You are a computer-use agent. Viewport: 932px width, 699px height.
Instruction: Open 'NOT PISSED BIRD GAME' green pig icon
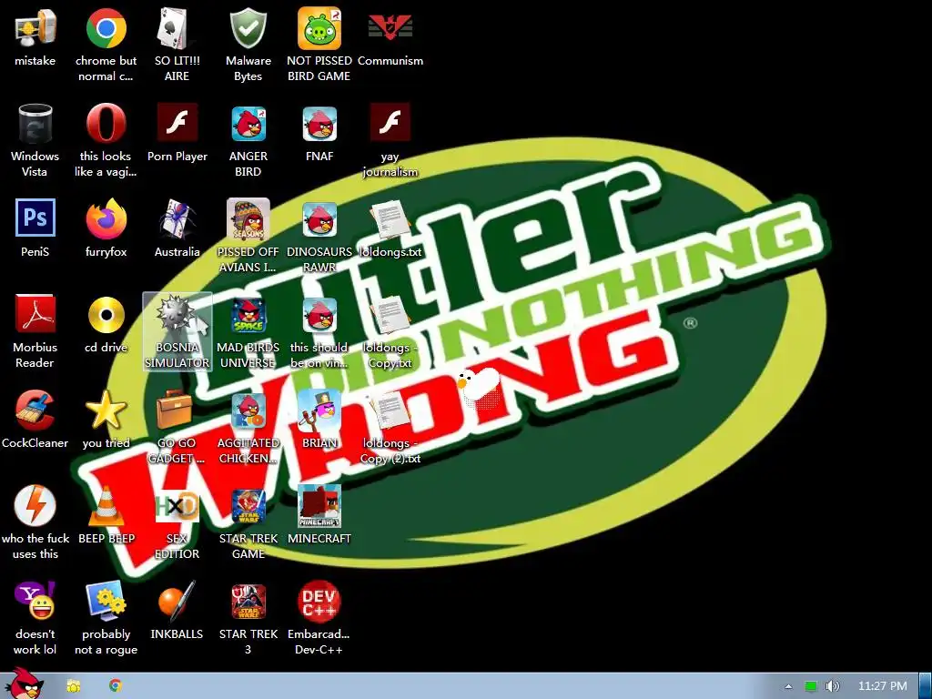pos(319,28)
